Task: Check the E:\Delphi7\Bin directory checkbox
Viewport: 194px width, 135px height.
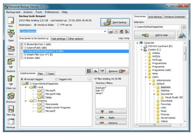Action: point(22,55)
